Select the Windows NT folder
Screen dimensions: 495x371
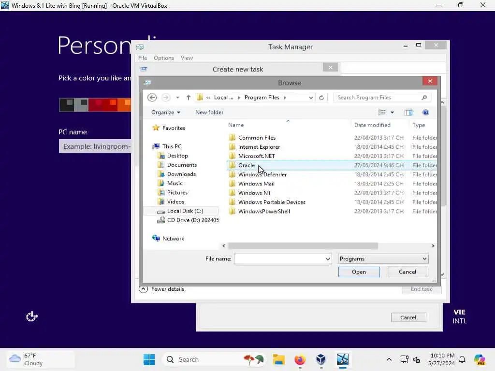click(x=254, y=193)
